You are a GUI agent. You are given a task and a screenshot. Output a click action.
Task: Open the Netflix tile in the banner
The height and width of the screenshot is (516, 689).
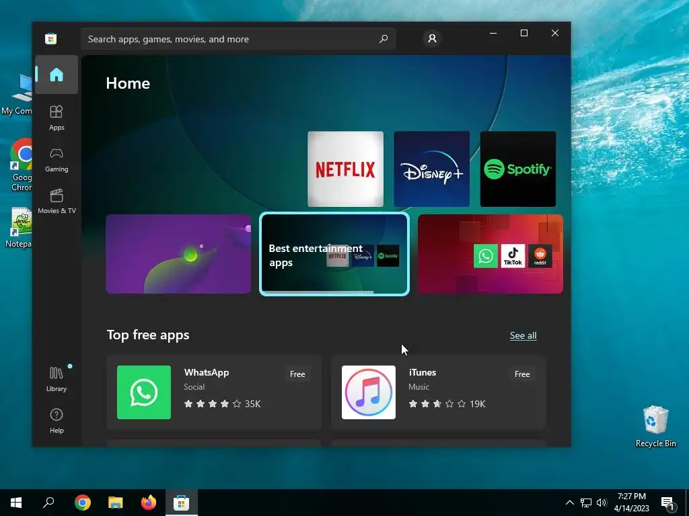click(345, 169)
